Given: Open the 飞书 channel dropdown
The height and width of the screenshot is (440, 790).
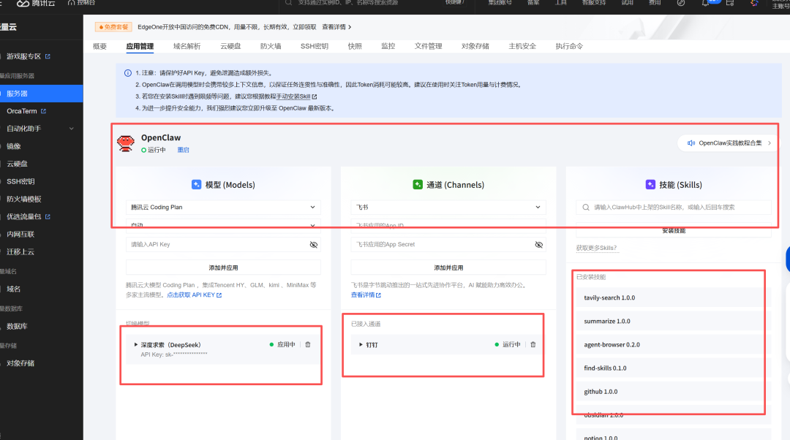Looking at the screenshot, I should 448,208.
